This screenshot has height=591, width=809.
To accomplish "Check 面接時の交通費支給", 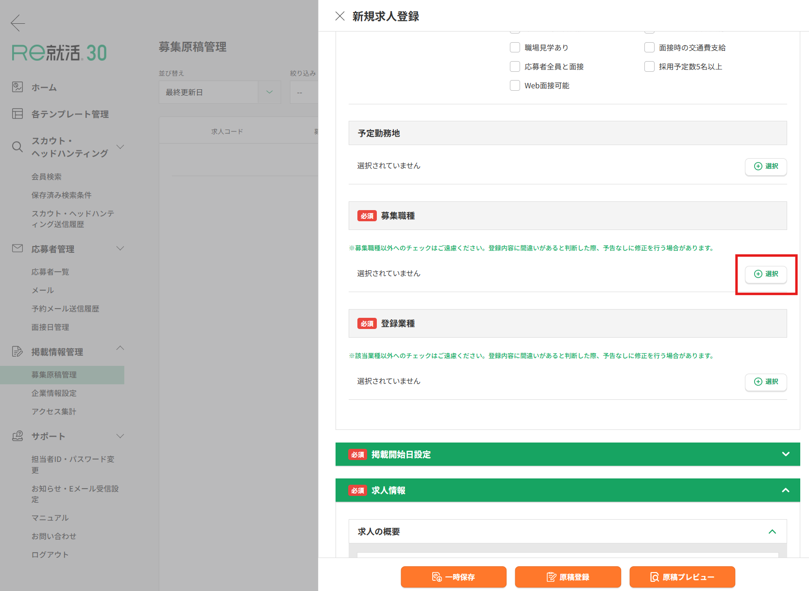I will [x=649, y=48].
